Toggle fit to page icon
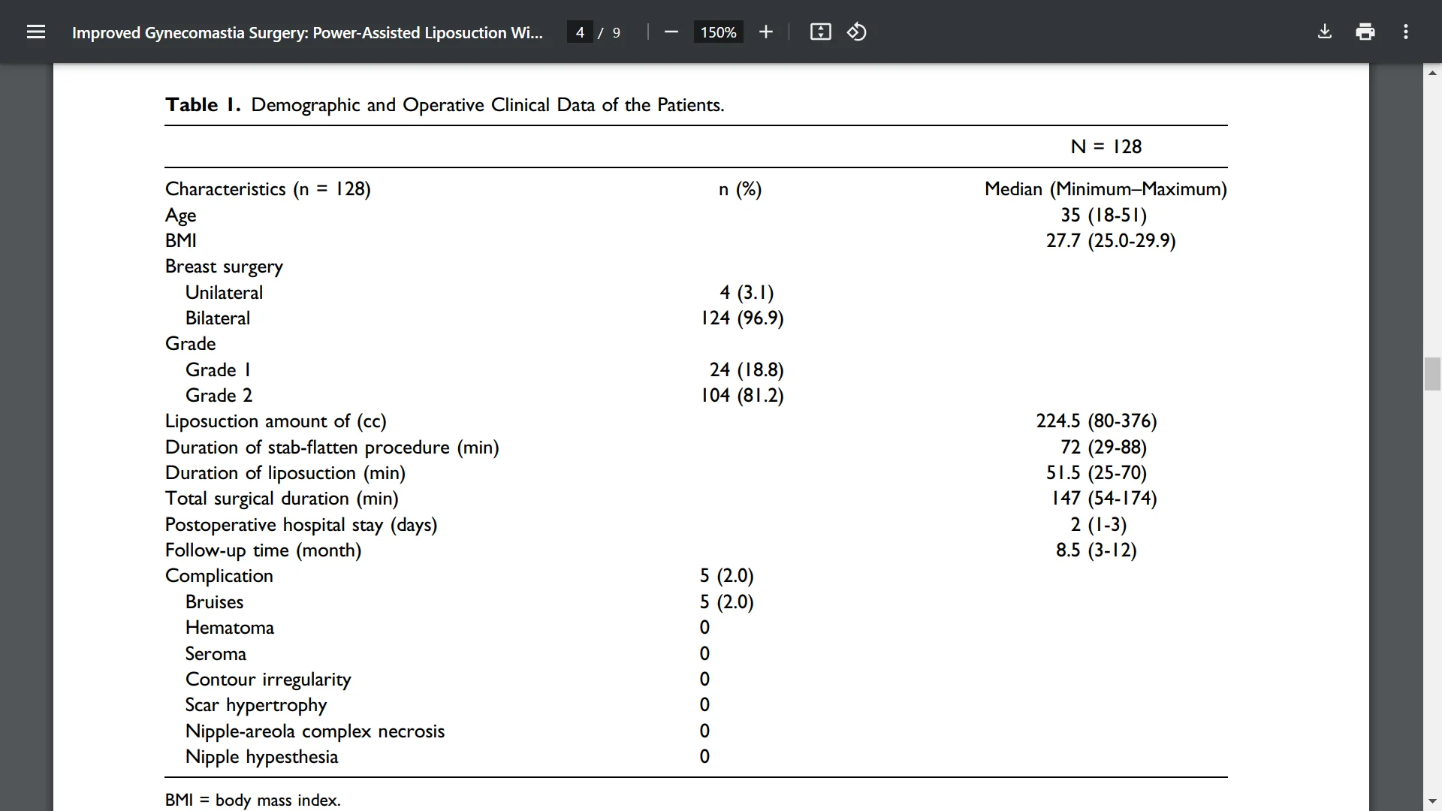The width and height of the screenshot is (1442, 811). click(820, 32)
